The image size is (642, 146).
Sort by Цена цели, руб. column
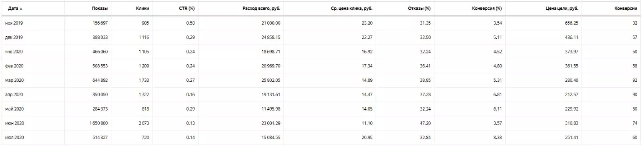pos(562,8)
